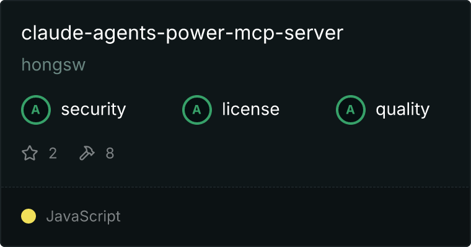Click the license grade A badge
This screenshot has width=471, height=247.
point(196,110)
